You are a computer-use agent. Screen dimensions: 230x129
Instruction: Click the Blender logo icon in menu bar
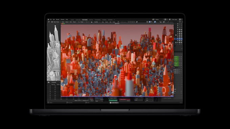point(48,20)
